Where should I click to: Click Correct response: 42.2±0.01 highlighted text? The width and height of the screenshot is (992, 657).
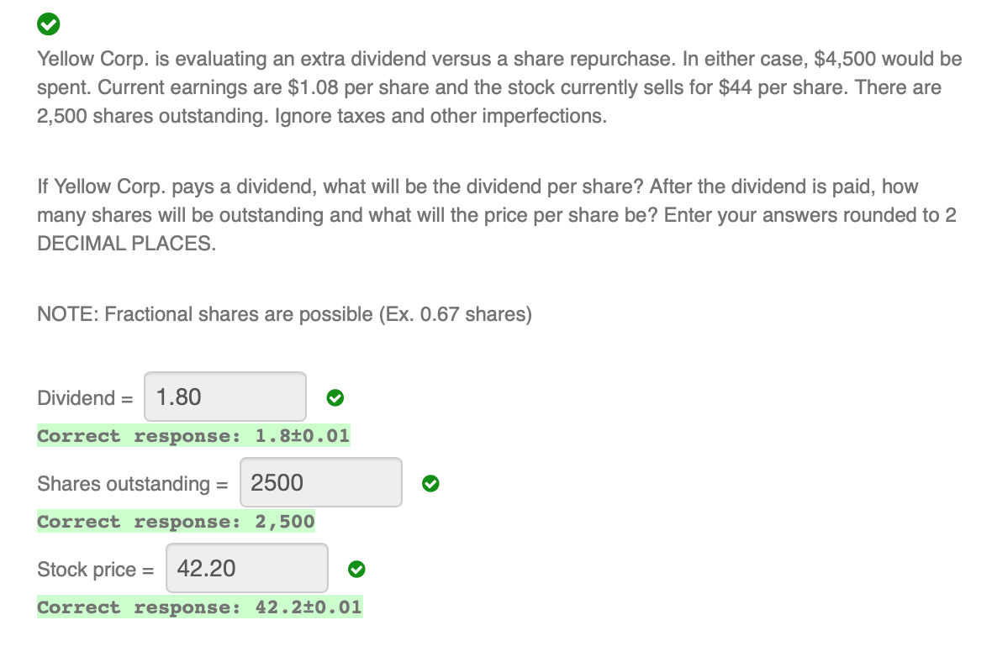(199, 607)
